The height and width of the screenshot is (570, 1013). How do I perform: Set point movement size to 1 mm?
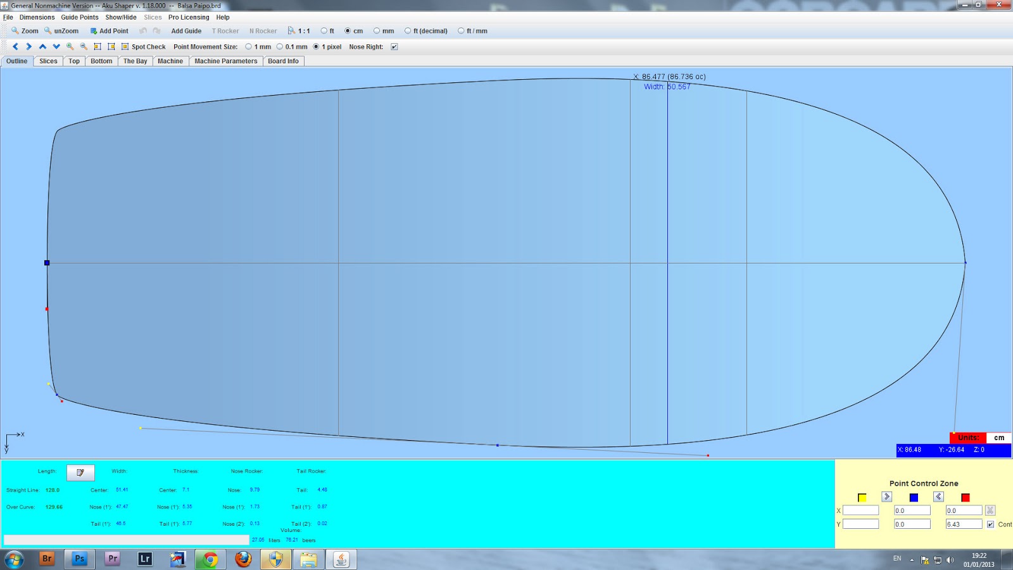click(x=249, y=47)
